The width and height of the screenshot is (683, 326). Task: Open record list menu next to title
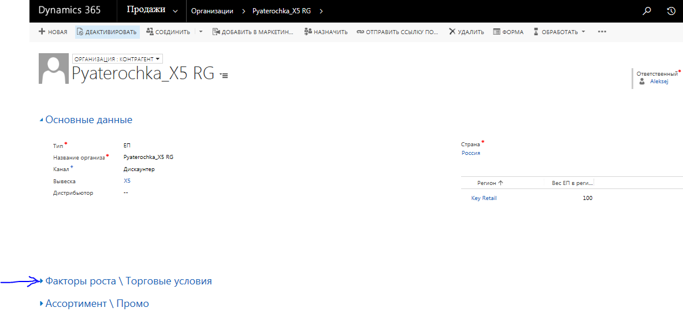point(224,75)
